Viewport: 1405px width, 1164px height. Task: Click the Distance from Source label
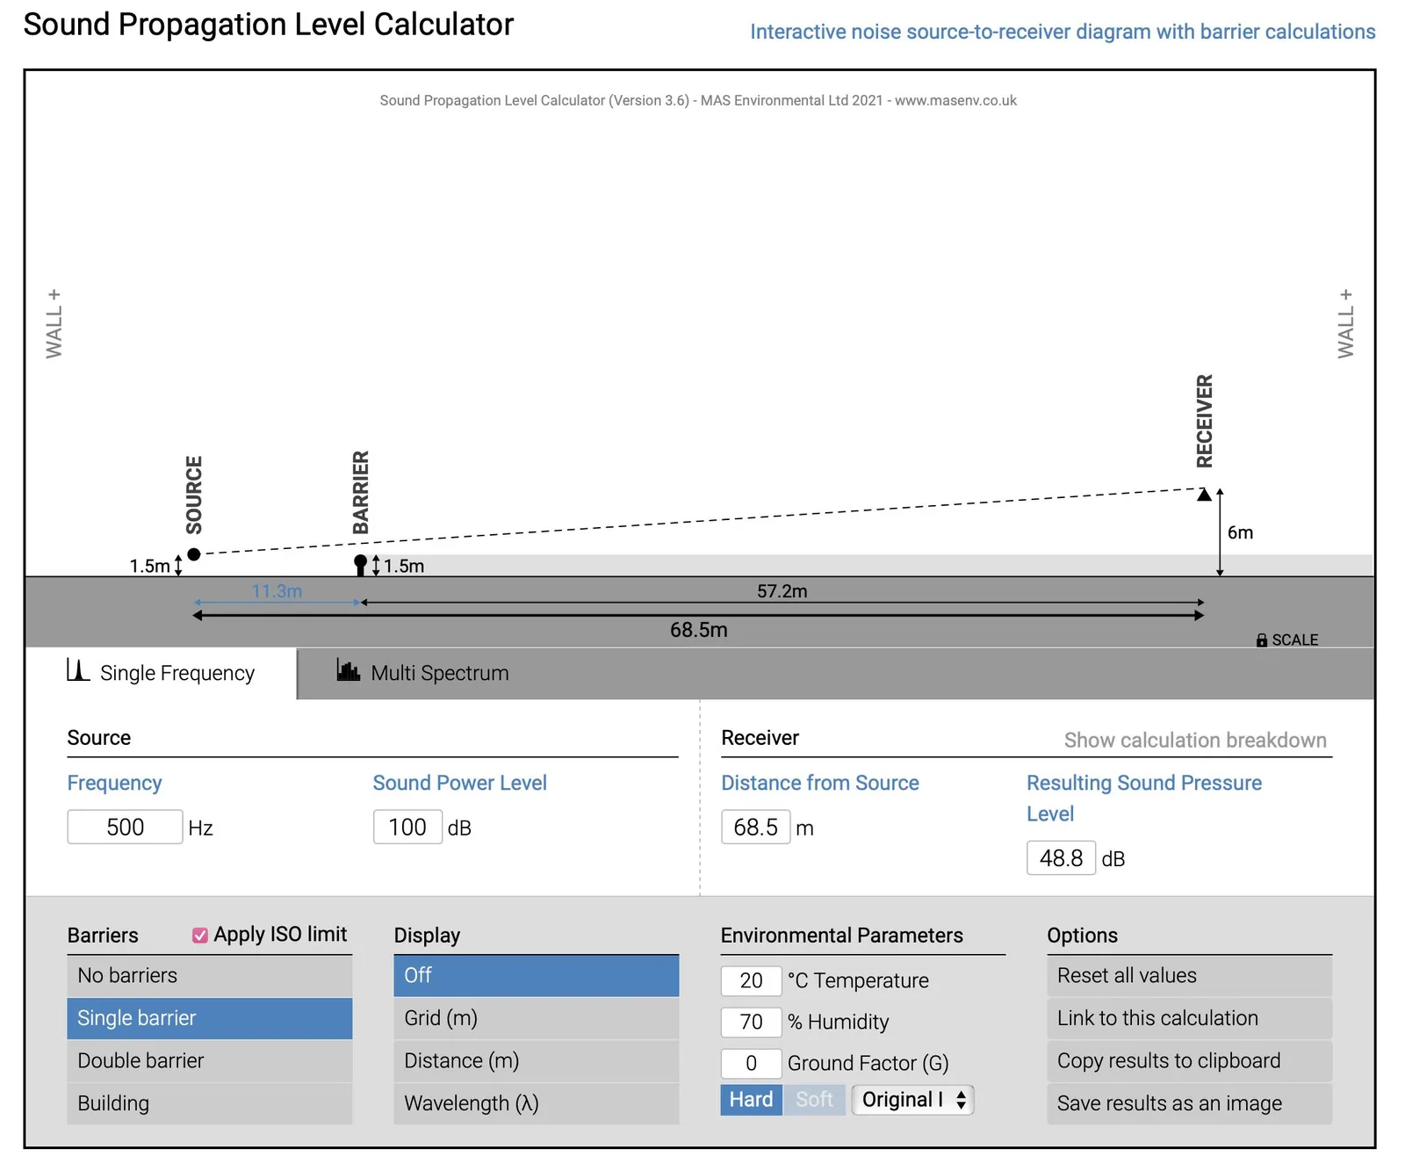click(x=820, y=783)
